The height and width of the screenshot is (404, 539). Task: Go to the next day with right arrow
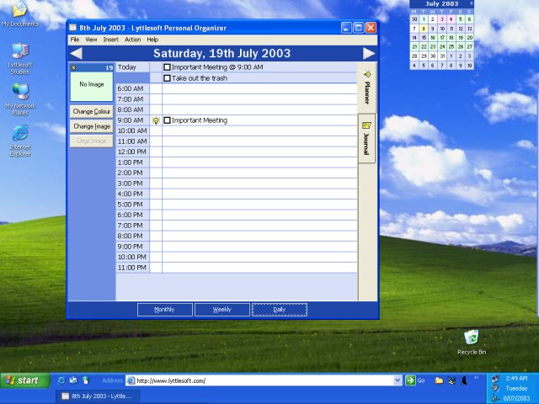pos(369,53)
